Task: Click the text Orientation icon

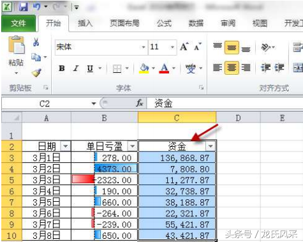Action: (x=266, y=47)
